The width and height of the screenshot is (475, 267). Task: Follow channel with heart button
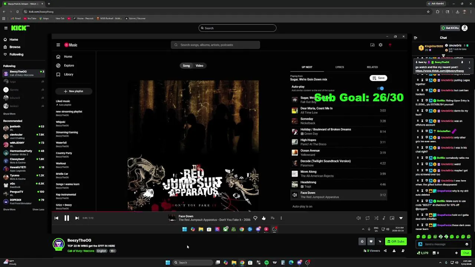[x=371, y=241]
